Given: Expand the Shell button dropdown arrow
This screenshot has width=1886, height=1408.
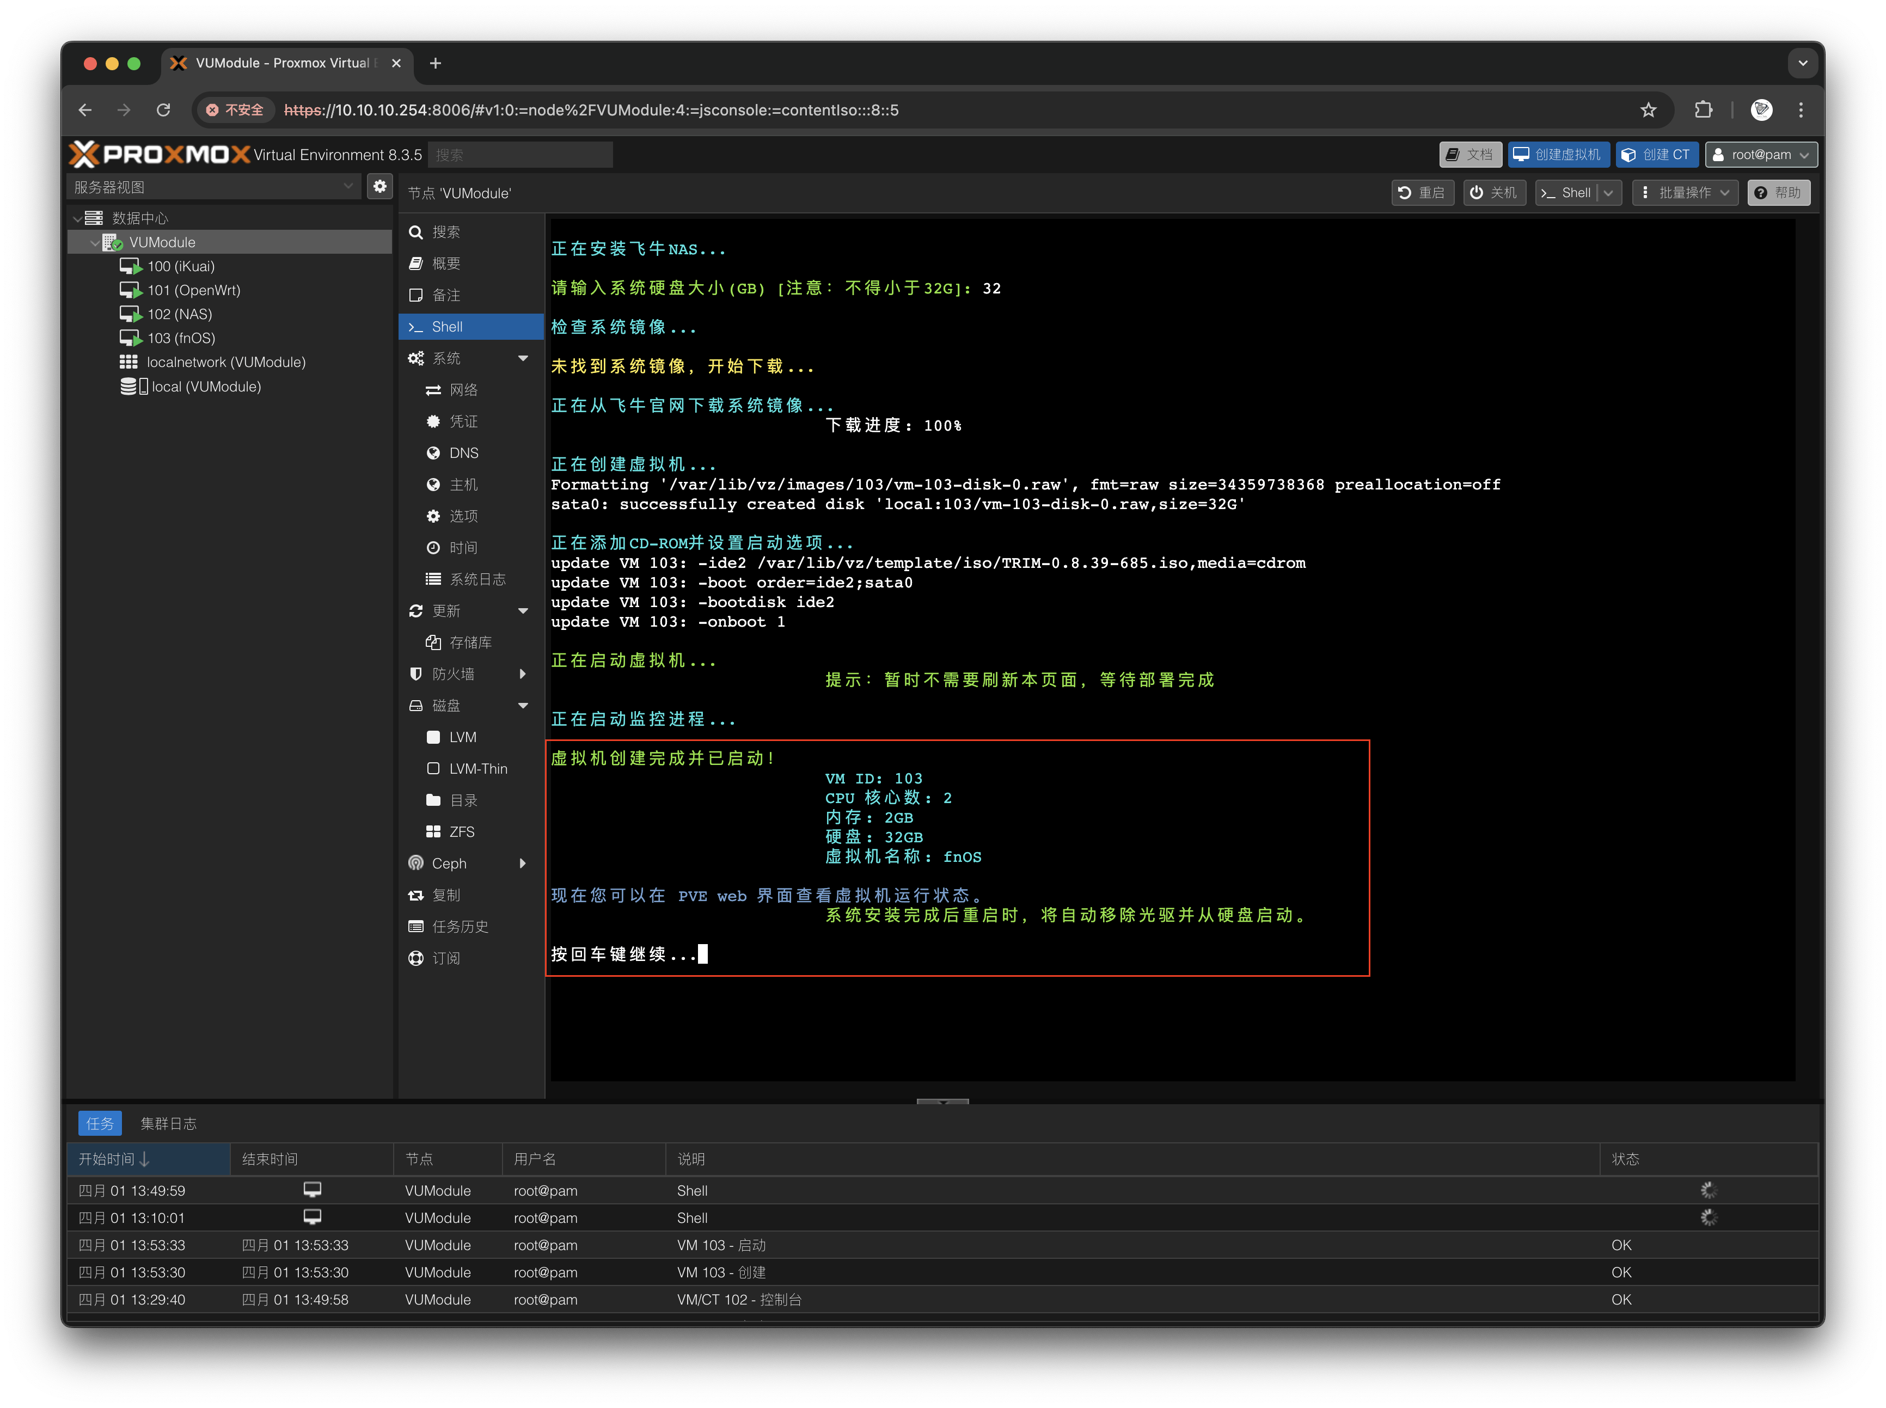Looking at the screenshot, I should (x=1608, y=193).
